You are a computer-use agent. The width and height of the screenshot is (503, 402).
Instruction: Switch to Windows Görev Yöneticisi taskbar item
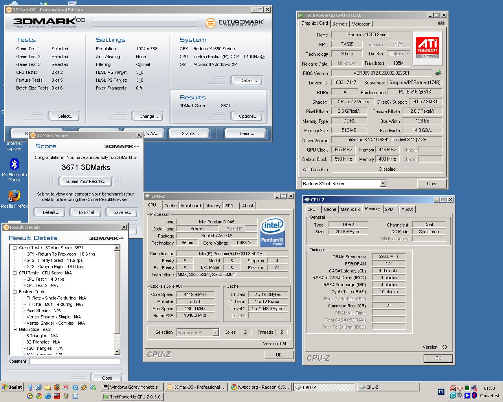click(x=132, y=387)
